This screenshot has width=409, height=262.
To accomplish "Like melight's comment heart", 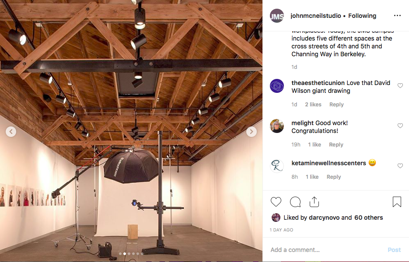I will tap(400, 126).
